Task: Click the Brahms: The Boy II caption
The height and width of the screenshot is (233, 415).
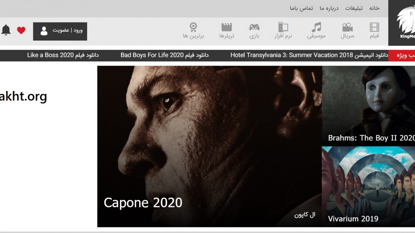Action: pos(371,138)
